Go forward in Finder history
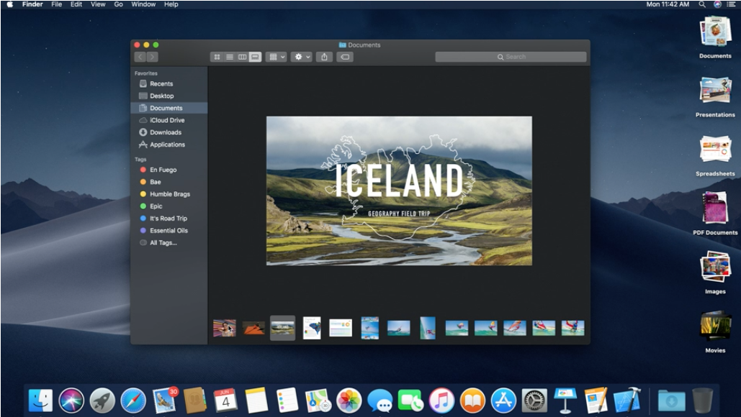The width and height of the screenshot is (741, 417). (x=152, y=57)
